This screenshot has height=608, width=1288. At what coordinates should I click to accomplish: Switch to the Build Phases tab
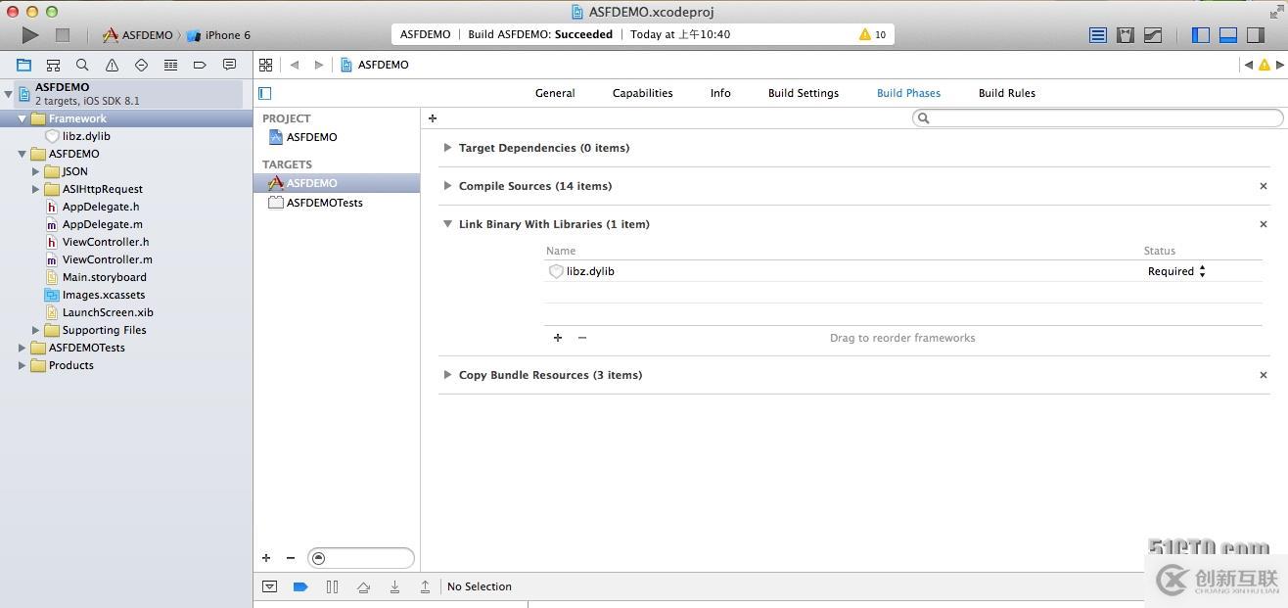[908, 93]
